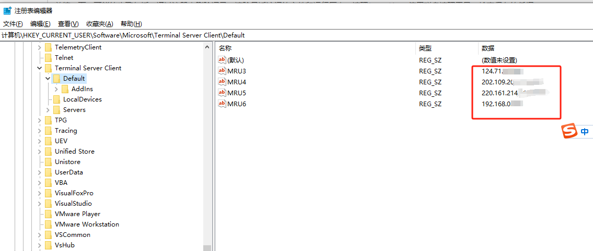Open the 文件(F) menu
The image size is (593, 251).
(x=13, y=24)
